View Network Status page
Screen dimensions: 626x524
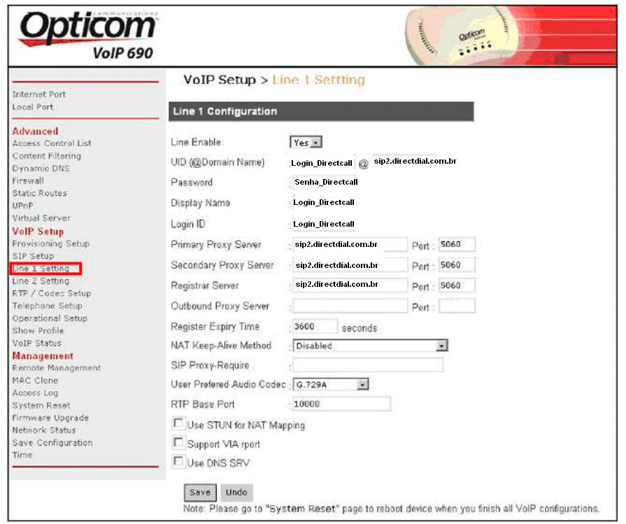pos(44,430)
